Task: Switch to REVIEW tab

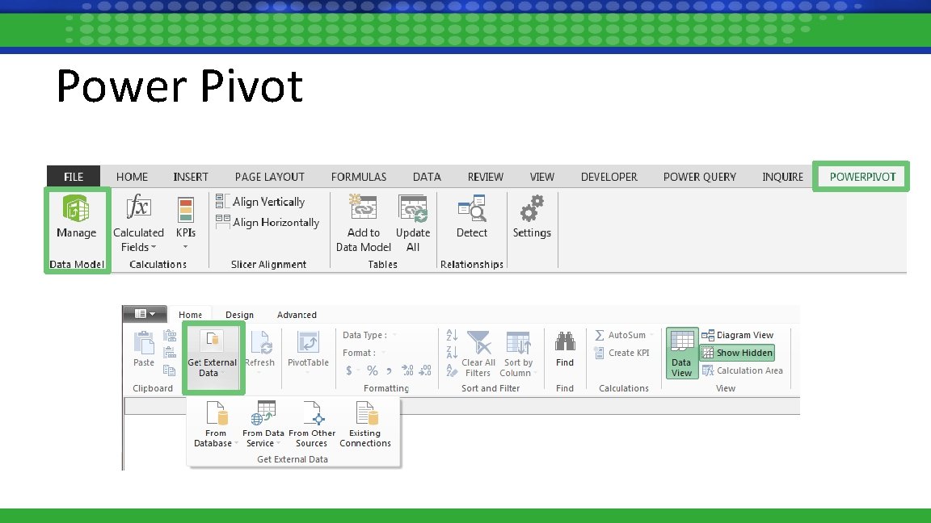Action: (486, 177)
